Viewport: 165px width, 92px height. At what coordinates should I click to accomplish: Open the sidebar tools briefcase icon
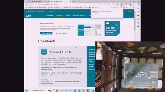138,16
